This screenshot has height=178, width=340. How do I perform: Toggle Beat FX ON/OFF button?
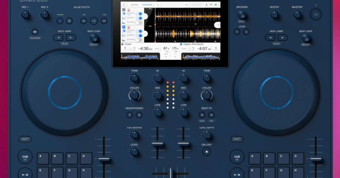[x=206, y=152]
